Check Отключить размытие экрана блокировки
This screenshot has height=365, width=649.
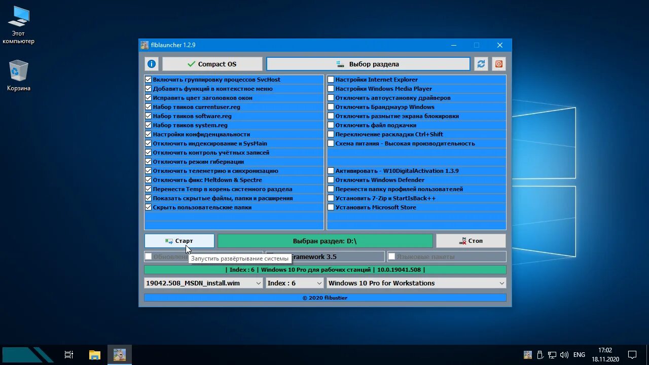(331, 116)
